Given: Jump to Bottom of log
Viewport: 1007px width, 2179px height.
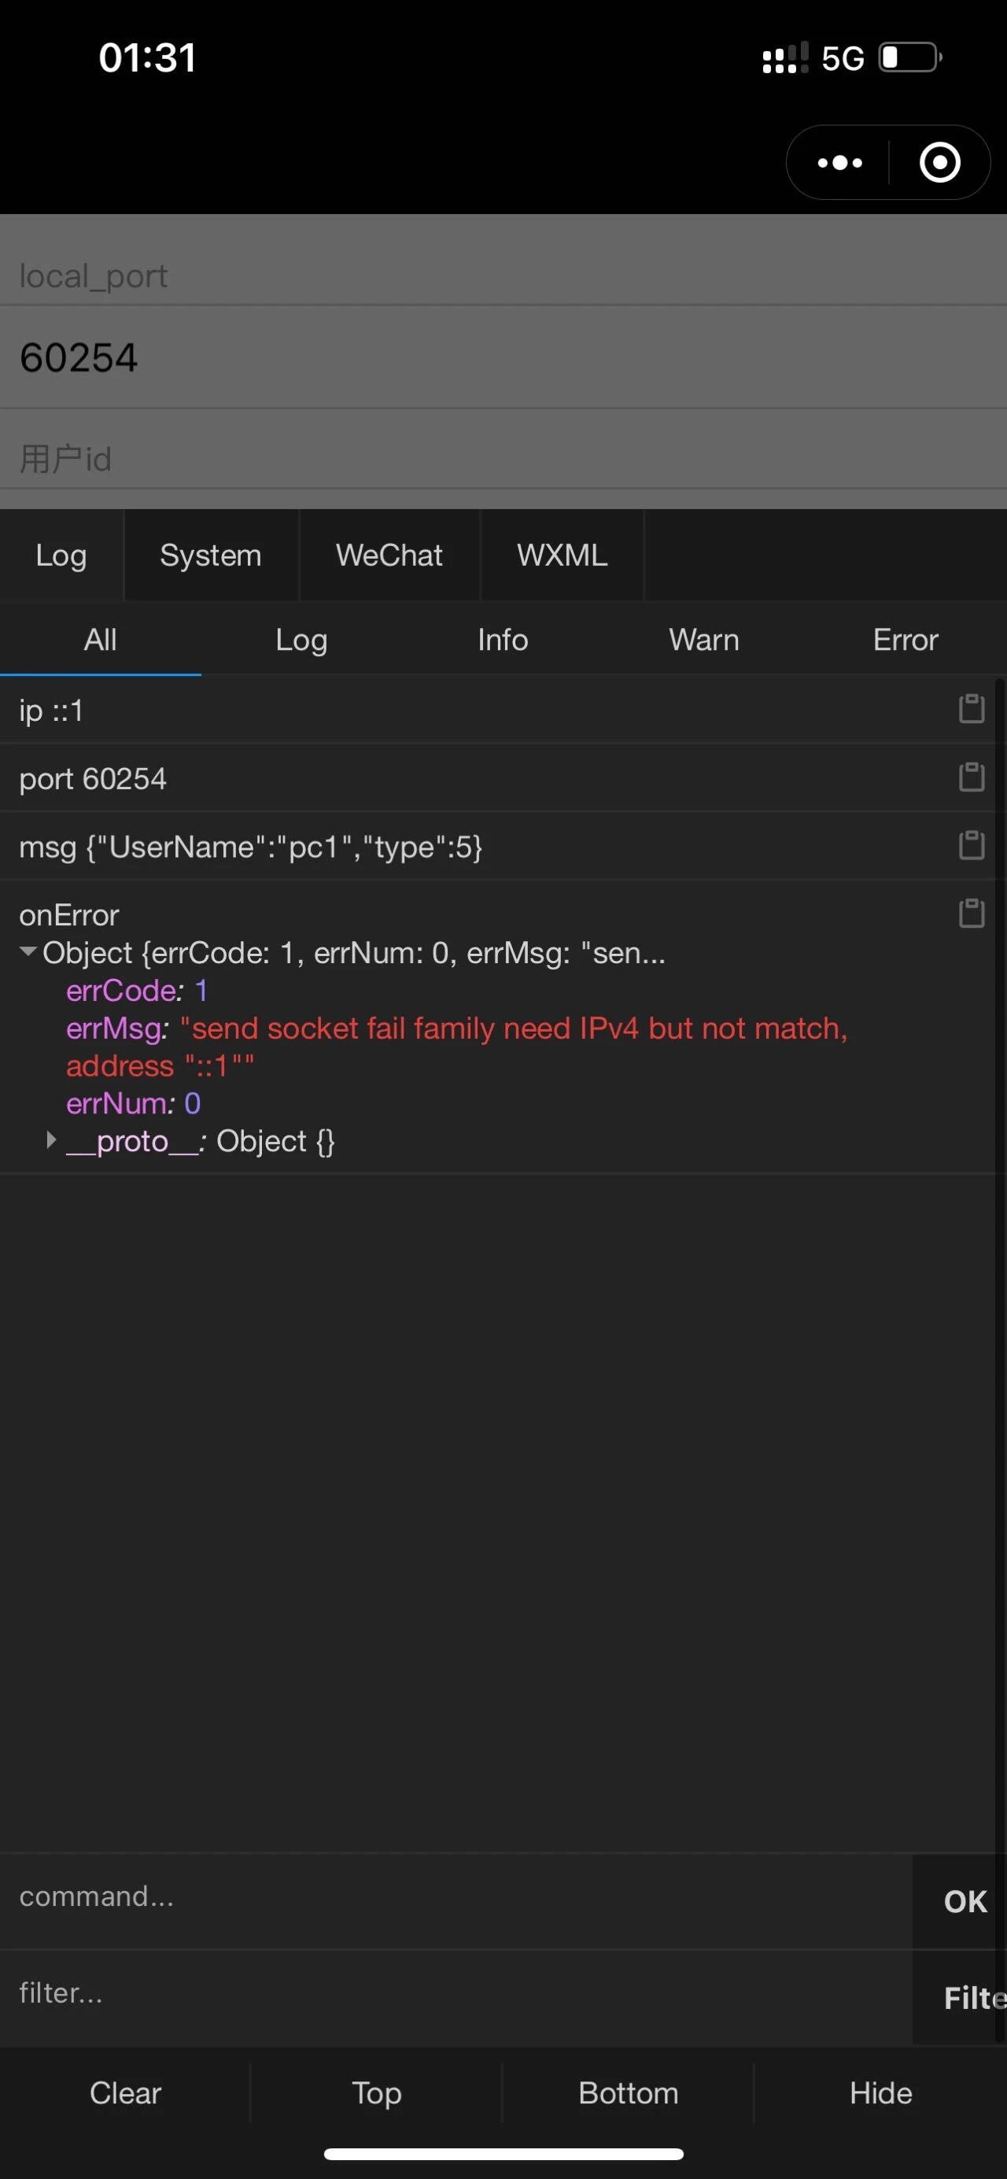Looking at the screenshot, I should tap(629, 2092).
